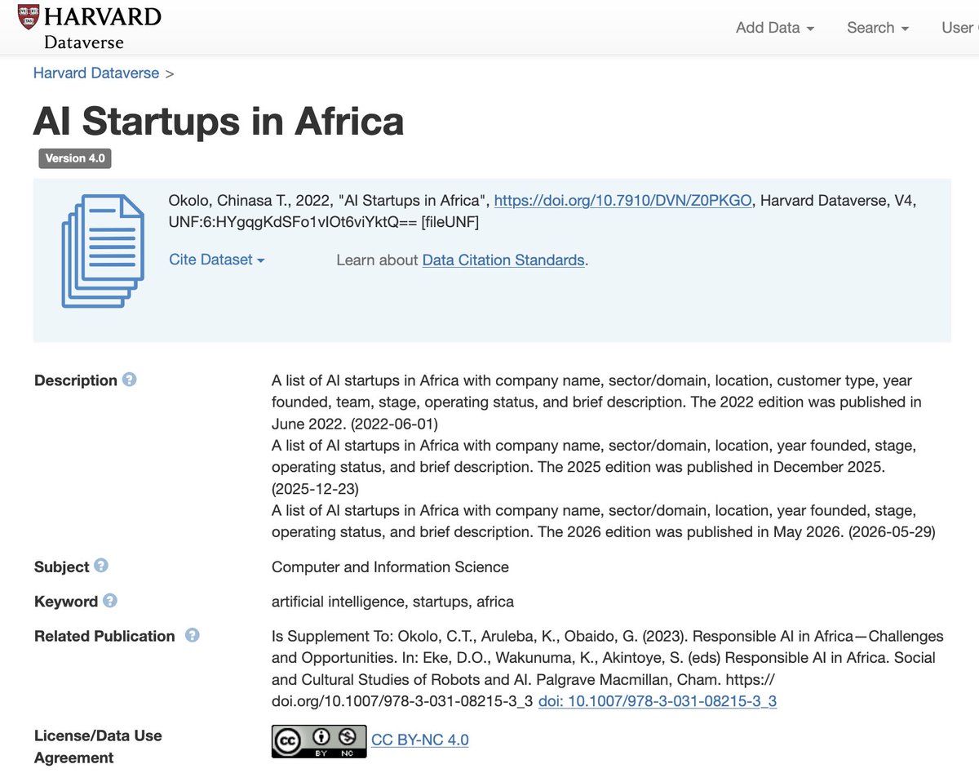
Task: Open the related publication doi link
Action: (x=658, y=700)
